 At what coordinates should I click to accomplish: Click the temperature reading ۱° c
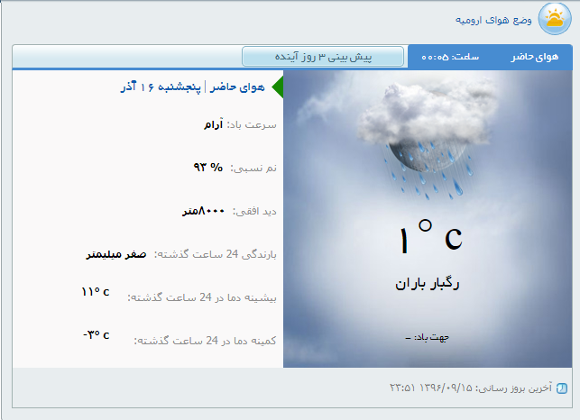click(431, 236)
